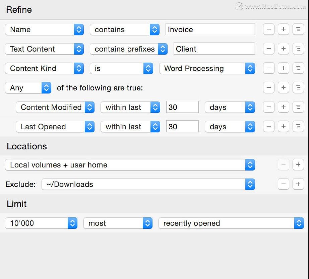The height and width of the screenshot is (279, 309).
Task: Open the Name attribute dropdown
Action: (x=45, y=29)
